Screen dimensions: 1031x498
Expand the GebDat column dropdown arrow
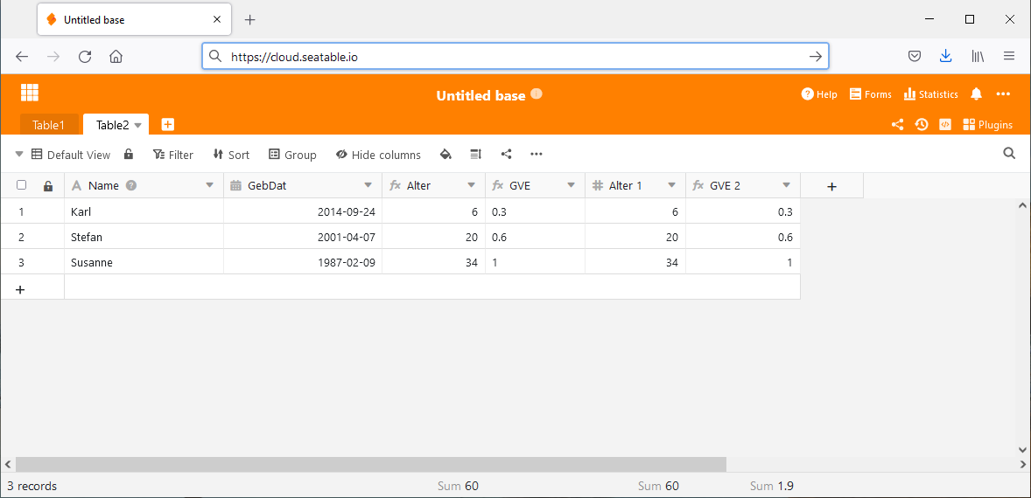(368, 185)
